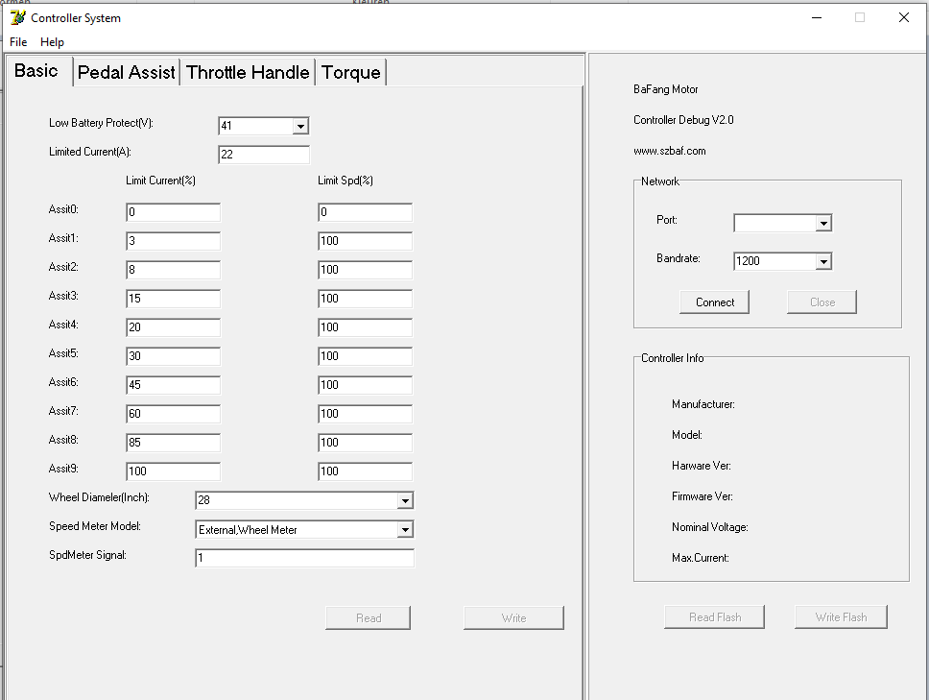This screenshot has width=929, height=700.
Task: Select the Assit1 Limit Current field
Action: (173, 241)
